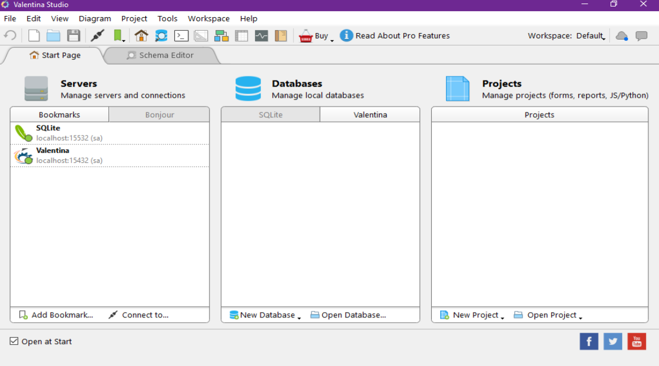This screenshot has height=366, width=659.
Task: Click the large blue Databases icon
Action: (248, 89)
